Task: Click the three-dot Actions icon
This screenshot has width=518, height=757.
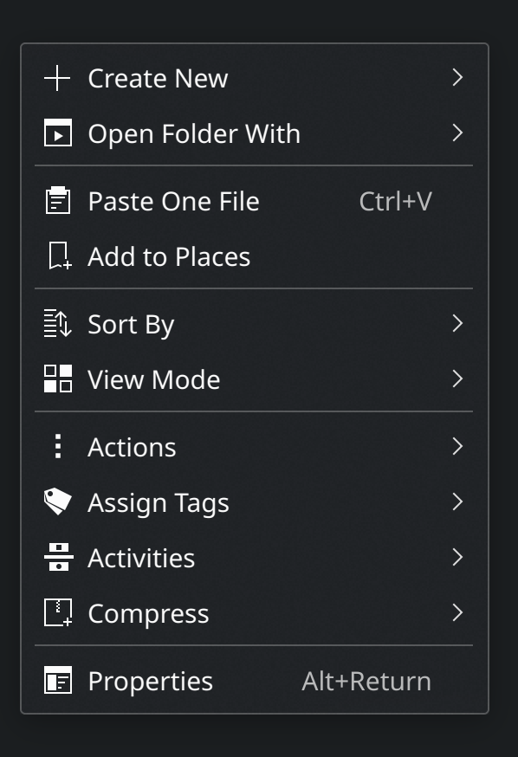Action: point(58,446)
